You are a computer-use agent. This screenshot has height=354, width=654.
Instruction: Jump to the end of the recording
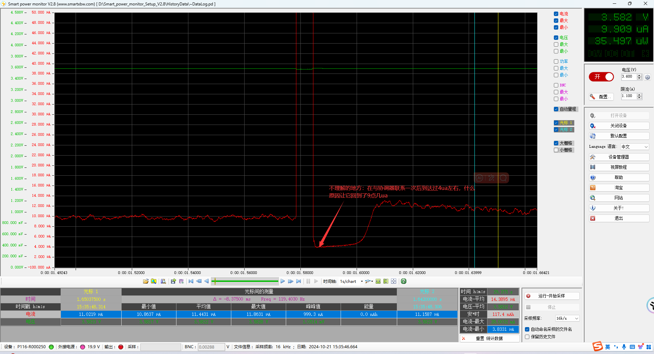click(x=299, y=281)
